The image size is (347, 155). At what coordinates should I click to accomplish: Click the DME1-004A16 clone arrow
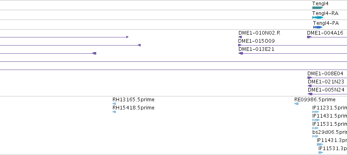click(309, 37)
